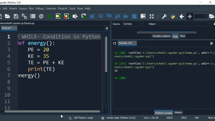
Task: Click the editor horizontal scrollbar
Action: pos(52,112)
